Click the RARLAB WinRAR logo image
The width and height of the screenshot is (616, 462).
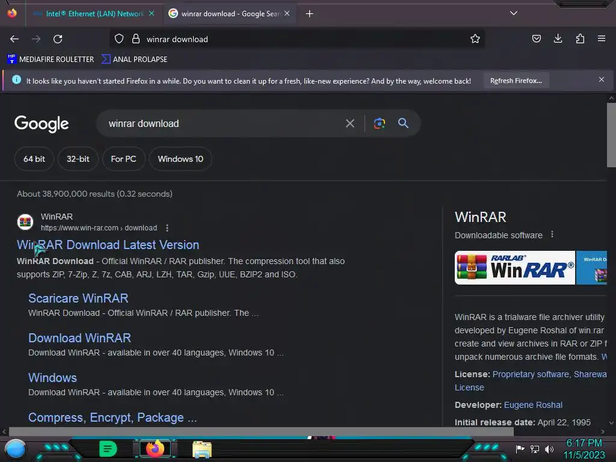[x=515, y=268]
